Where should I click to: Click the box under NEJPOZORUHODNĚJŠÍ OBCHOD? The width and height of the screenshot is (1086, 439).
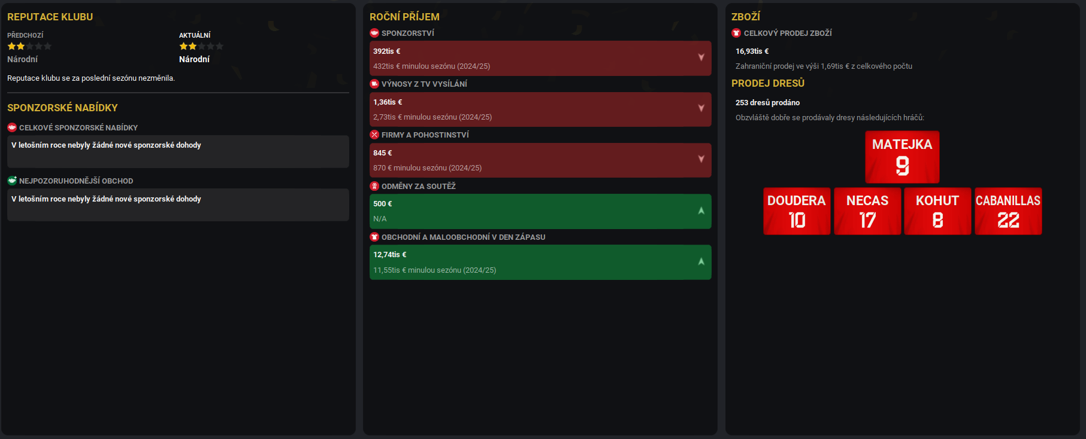pyautogui.click(x=178, y=205)
